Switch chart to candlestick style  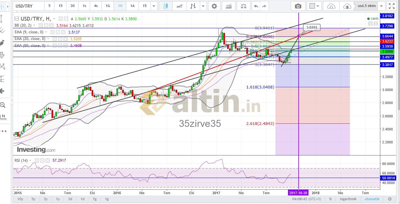[165, 6]
